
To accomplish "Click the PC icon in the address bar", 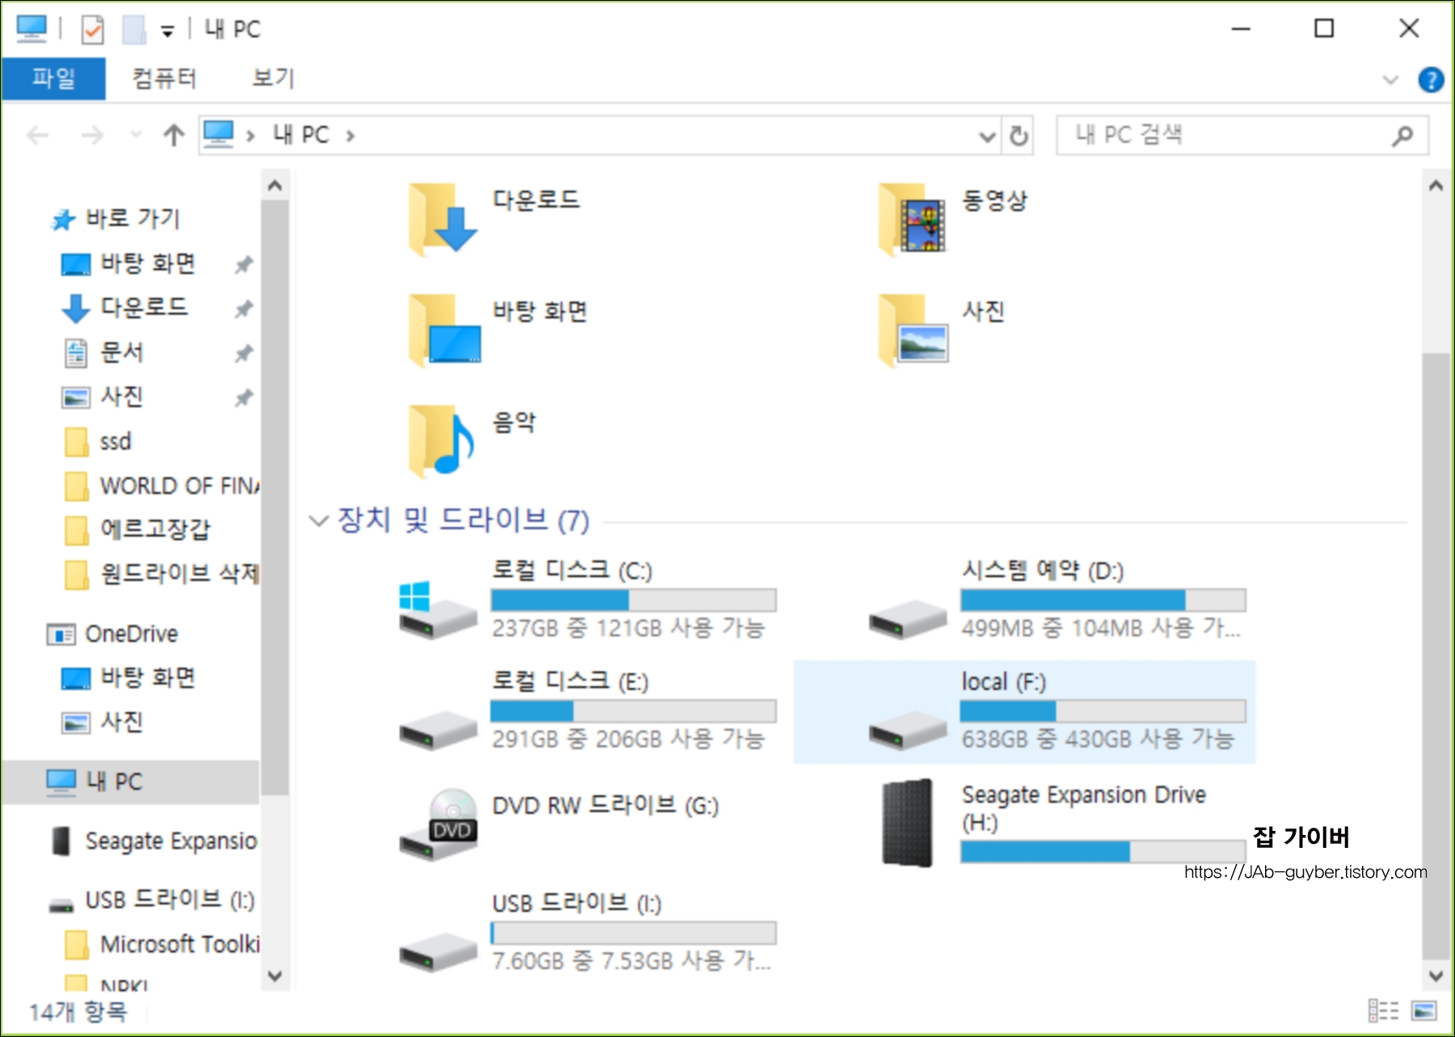I will pyautogui.click(x=218, y=134).
